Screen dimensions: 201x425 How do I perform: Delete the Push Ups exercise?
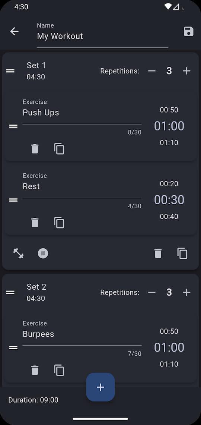35,149
